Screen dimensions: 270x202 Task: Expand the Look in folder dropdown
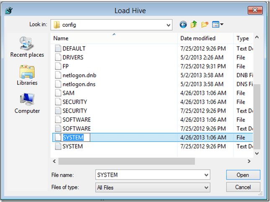click(x=169, y=25)
